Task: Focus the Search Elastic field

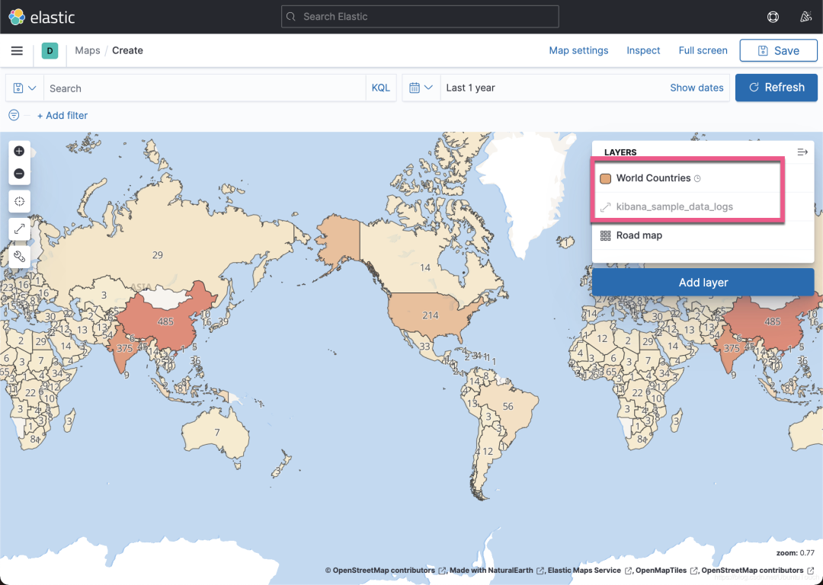Action: (x=420, y=17)
